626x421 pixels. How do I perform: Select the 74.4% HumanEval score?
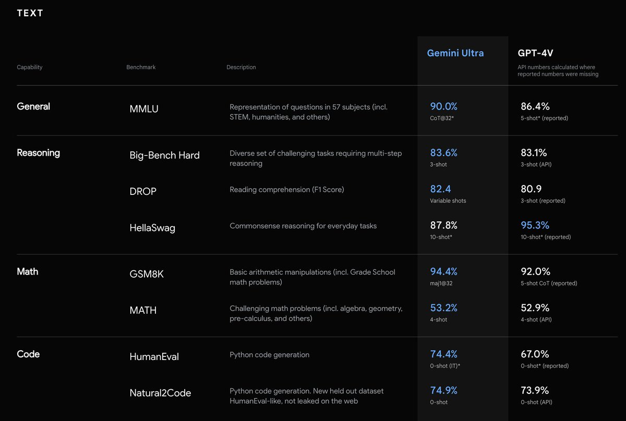443,354
